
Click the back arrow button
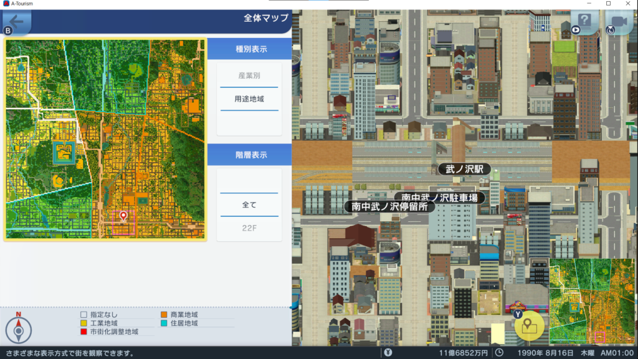[16, 22]
